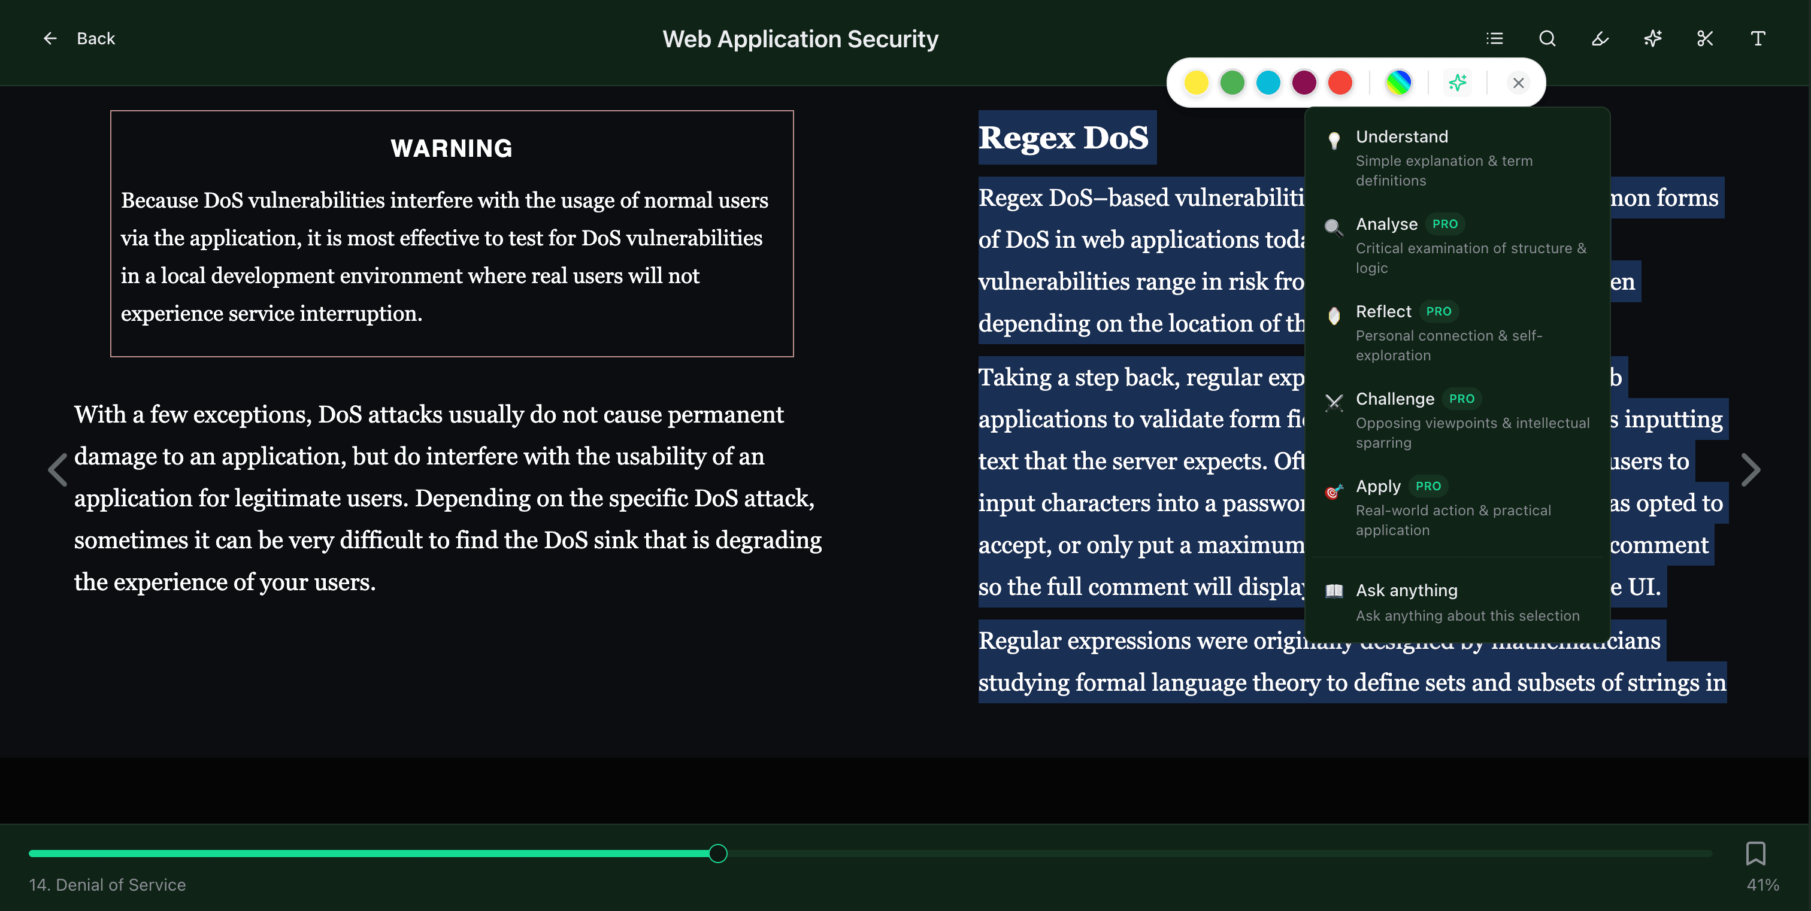The width and height of the screenshot is (1811, 911).
Task: Click 'Critical examination of structure & logic' description
Action: coord(1471,258)
